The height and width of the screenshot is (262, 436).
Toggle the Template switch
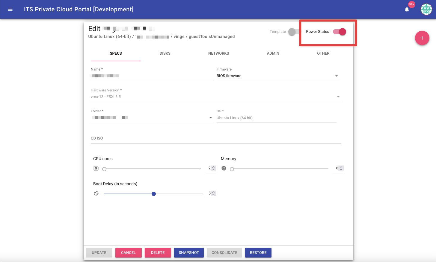[293, 32]
